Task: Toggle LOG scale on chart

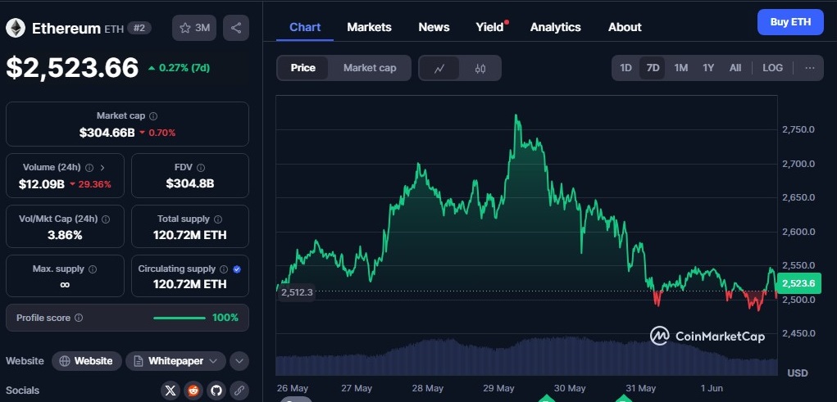Action: point(772,68)
